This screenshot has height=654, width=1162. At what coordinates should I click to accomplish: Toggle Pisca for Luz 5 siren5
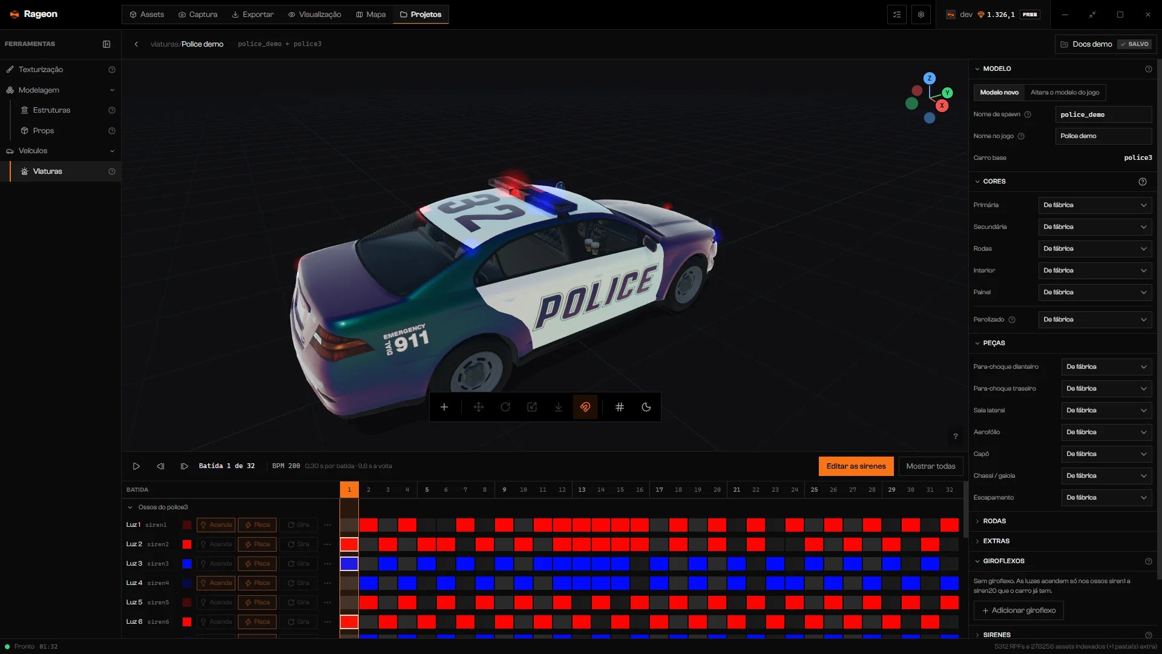coord(257,603)
